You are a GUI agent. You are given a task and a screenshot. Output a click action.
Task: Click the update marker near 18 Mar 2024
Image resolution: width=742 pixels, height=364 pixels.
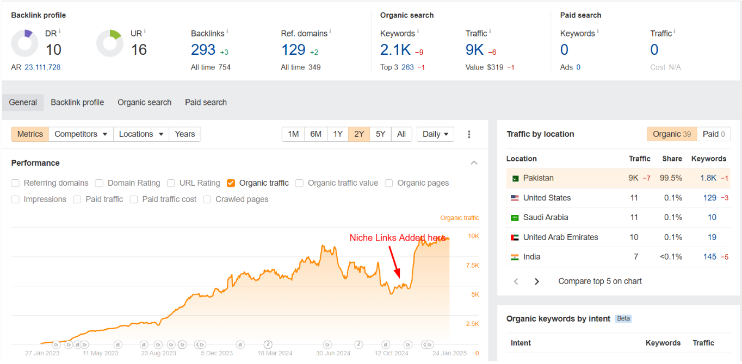tap(268, 344)
